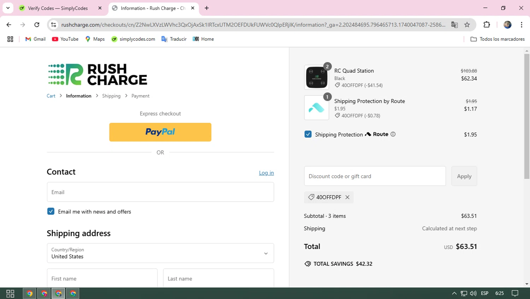Focus the Email input field

pyautogui.click(x=160, y=192)
